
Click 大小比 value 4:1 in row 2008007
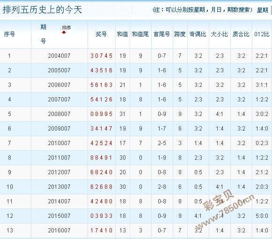(x=220, y=114)
